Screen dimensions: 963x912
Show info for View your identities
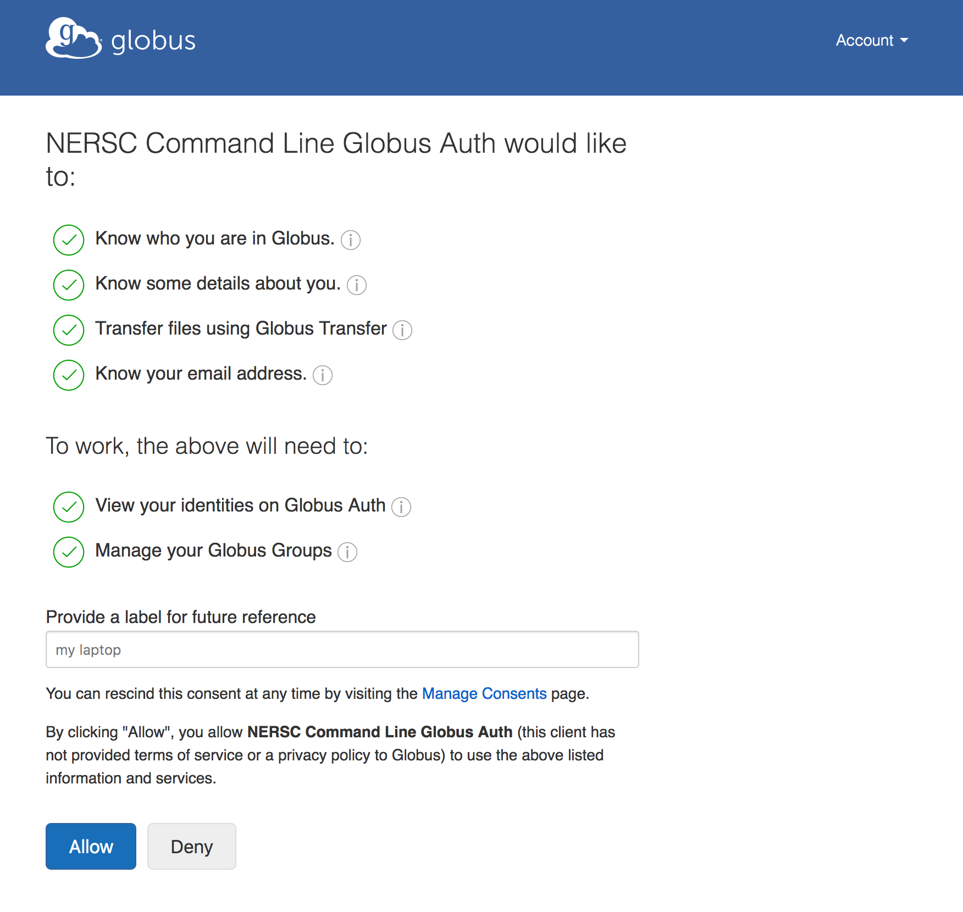[x=401, y=507]
